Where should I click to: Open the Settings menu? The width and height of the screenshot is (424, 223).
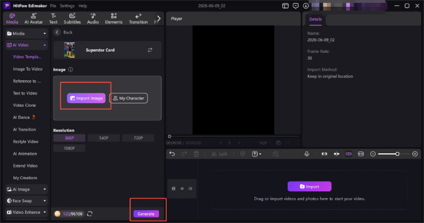pyautogui.click(x=67, y=6)
